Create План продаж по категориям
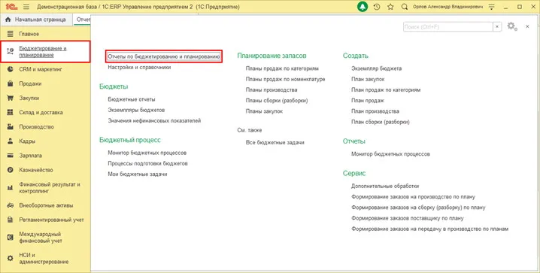The height and width of the screenshot is (273, 540). (386, 89)
